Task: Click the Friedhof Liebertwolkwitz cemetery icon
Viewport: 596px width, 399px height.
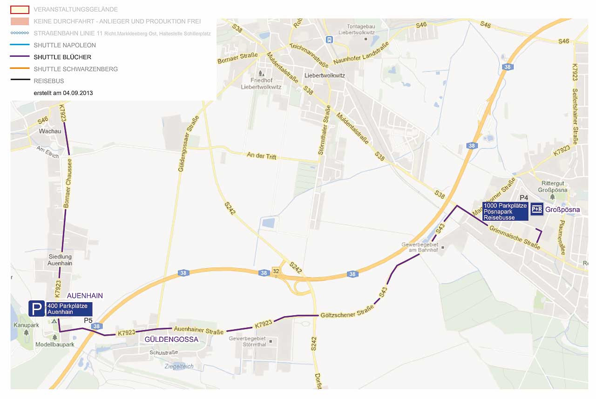Action: (x=261, y=73)
